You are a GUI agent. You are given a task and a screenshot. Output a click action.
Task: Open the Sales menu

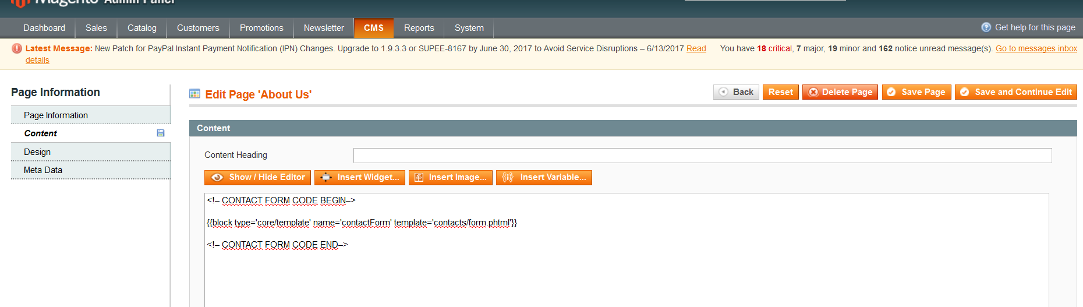tap(96, 28)
